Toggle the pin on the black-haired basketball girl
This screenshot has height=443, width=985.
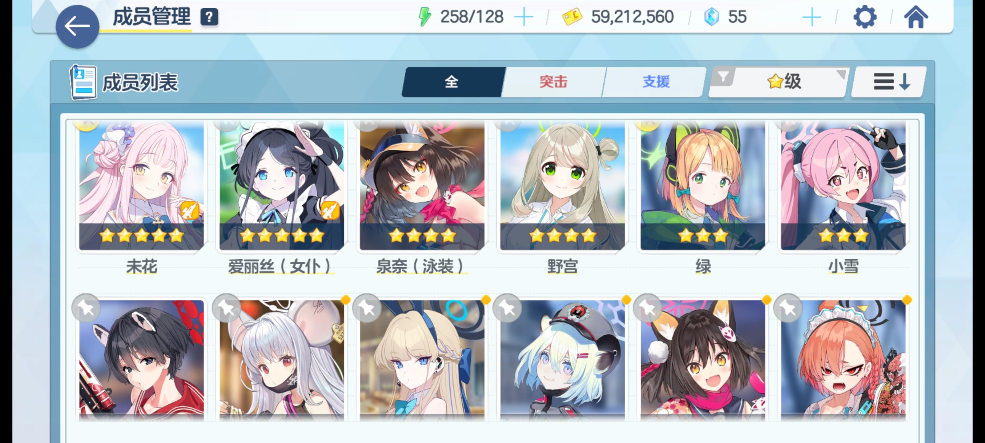pos(86,308)
